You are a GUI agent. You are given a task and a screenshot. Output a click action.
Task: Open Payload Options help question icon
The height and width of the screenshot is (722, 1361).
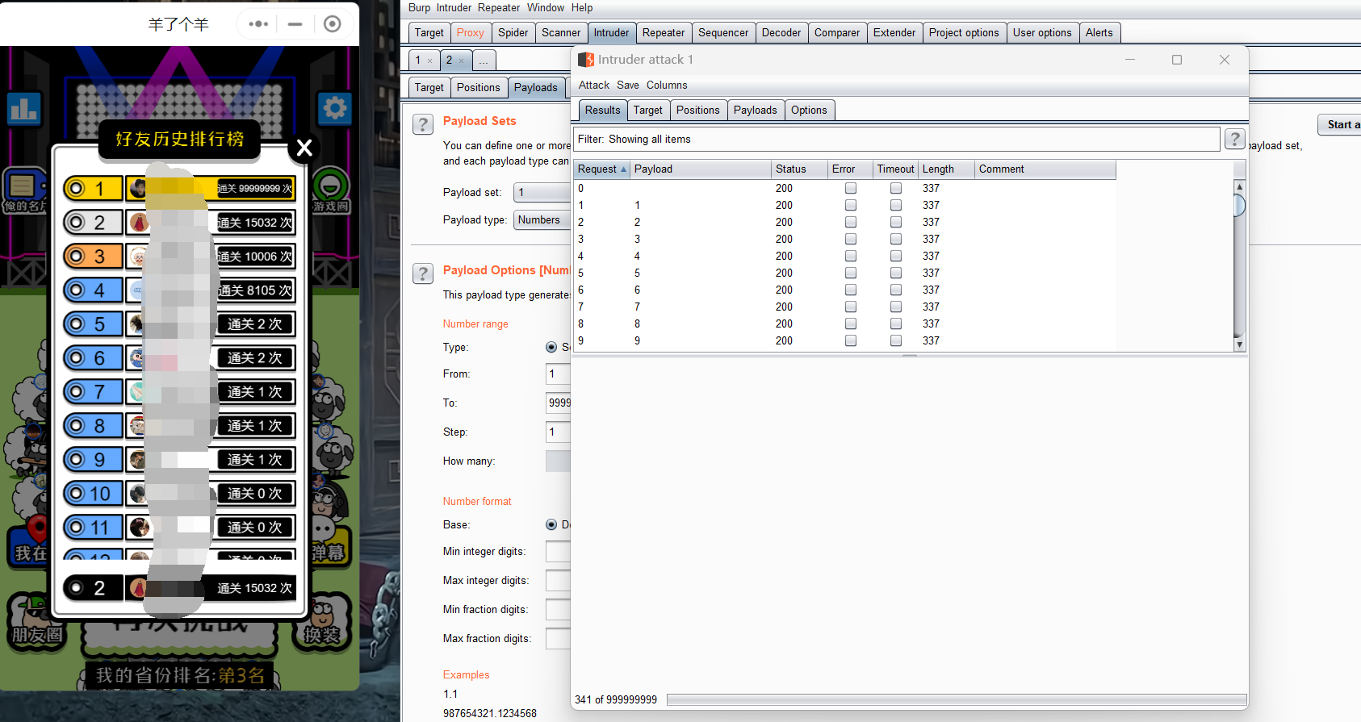(x=423, y=273)
